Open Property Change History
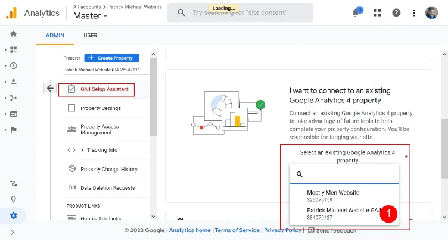Screen dimensions: 448x241 (109, 169)
